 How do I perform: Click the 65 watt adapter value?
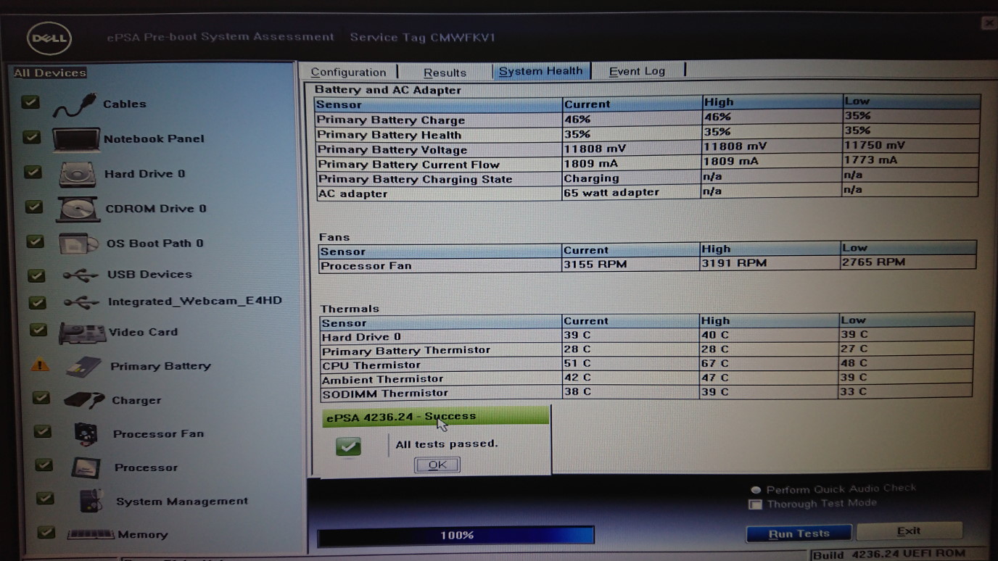(611, 193)
